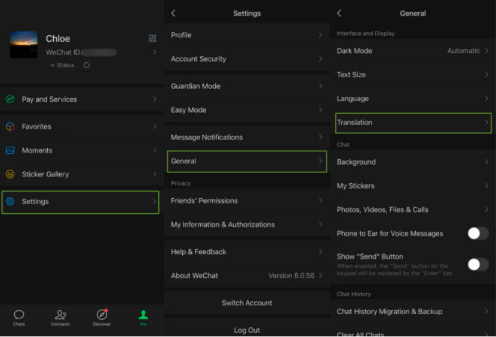Open the QR code icon beside Chloe
This screenshot has width=496, height=337.
pos(152,39)
